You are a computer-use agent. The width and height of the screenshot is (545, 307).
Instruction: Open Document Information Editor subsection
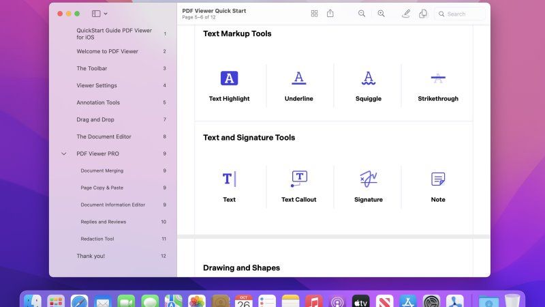[114, 205]
